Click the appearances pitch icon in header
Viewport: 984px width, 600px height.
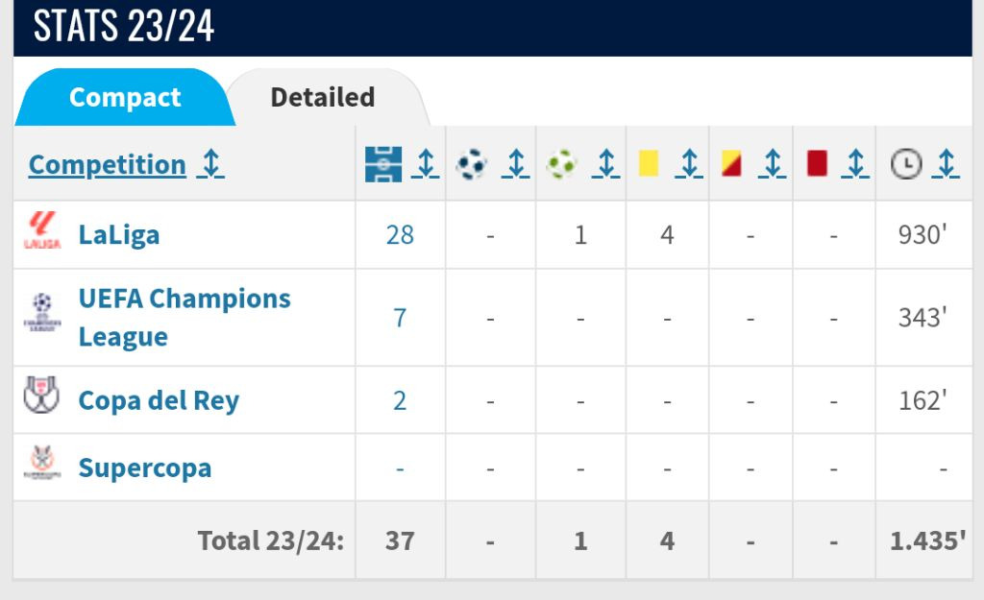click(x=382, y=164)
